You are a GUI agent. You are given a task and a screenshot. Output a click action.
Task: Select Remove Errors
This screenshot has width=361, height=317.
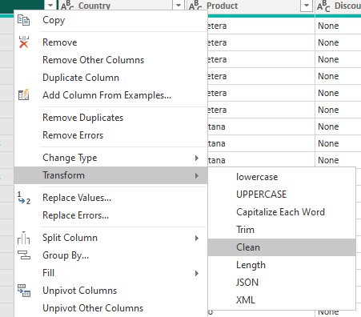(x=110, y=135)
